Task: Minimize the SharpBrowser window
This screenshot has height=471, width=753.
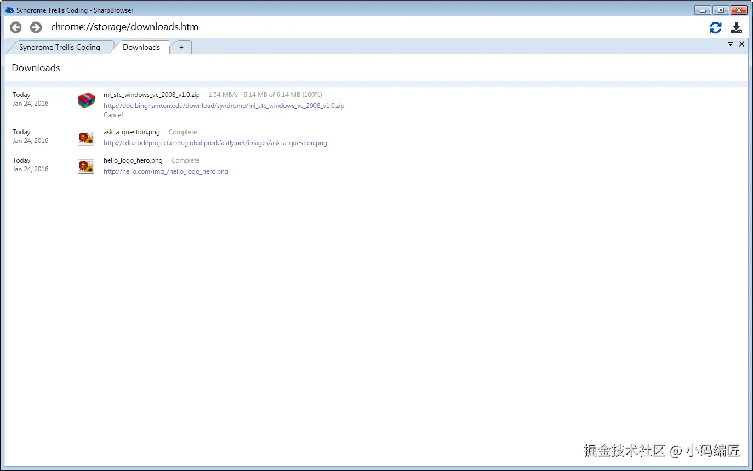Action: [703, 10]
